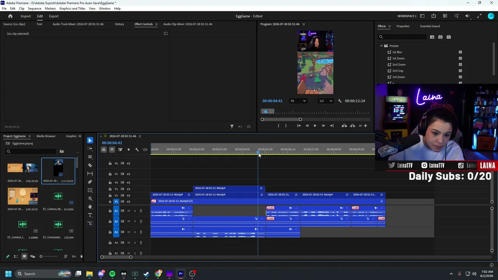Hide video track V2 output
Image resolution: width=498 pixels, height=280 pixels.
[x=128, y=195]
